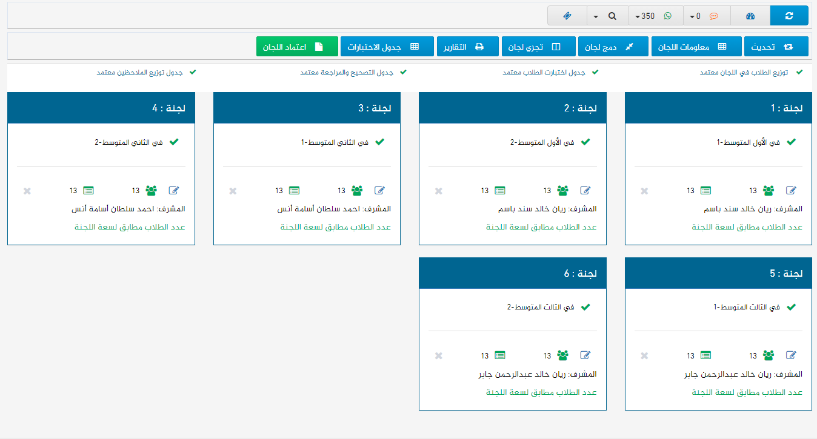Edit committee 6 using pencil icon
The image size is (817, 439).
coord(585,355)
